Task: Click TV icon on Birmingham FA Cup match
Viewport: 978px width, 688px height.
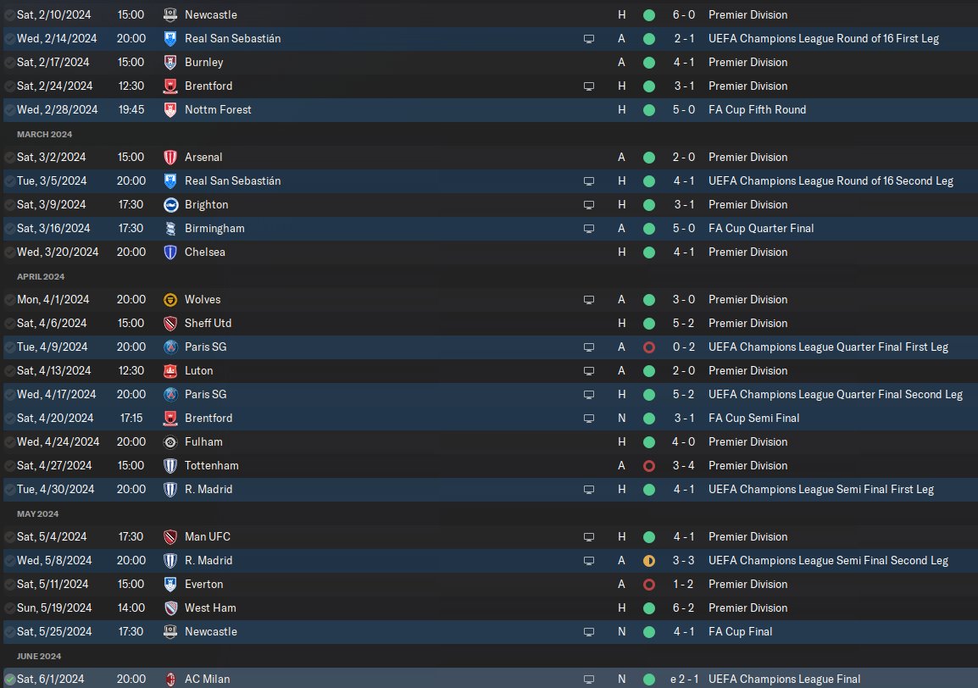Action: tap(589, 228)
